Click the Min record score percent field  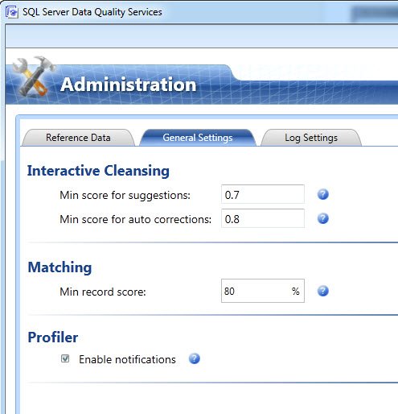click(263, 291)
